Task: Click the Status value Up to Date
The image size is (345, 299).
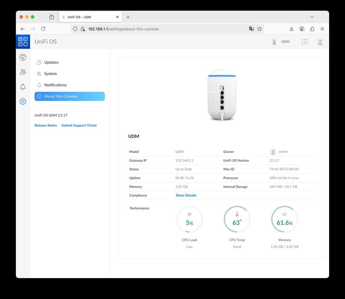Action: coord(184,169)
